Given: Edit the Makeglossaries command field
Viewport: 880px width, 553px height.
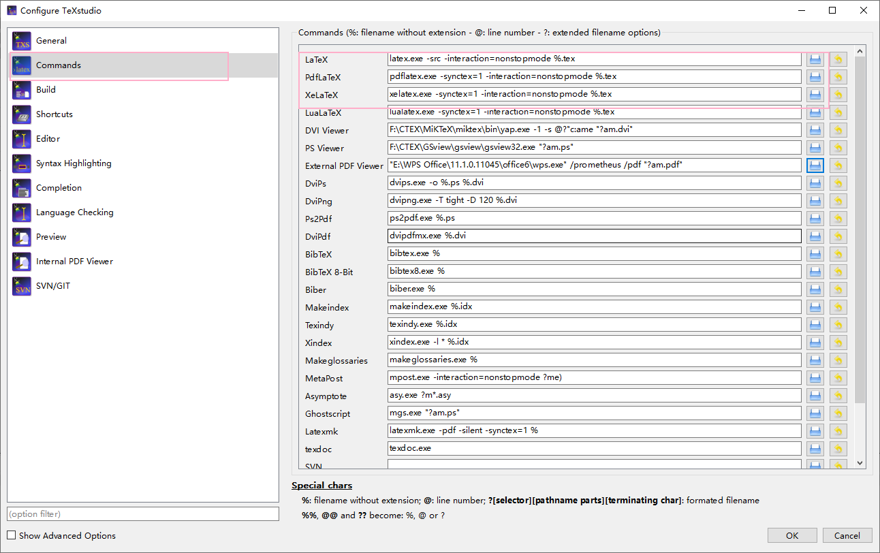Looking at the screenshot, I should pyautogui.click(x=595, y=360).
